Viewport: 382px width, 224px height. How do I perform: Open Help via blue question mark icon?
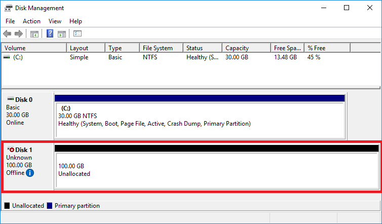pyautogui.click(x=50, y=33)
